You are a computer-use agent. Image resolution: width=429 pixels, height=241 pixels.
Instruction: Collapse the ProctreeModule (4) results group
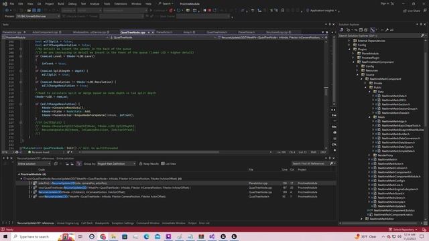[x=19, y=174]
